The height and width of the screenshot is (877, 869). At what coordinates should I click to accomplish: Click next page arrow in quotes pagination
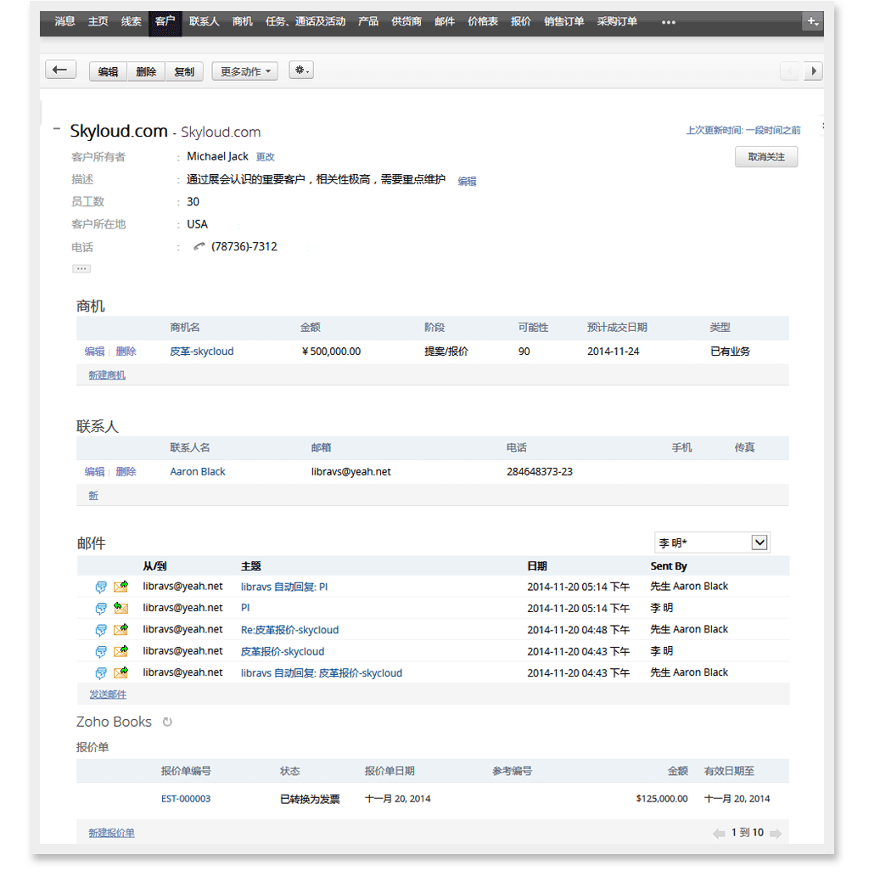[x=775, y=834]
